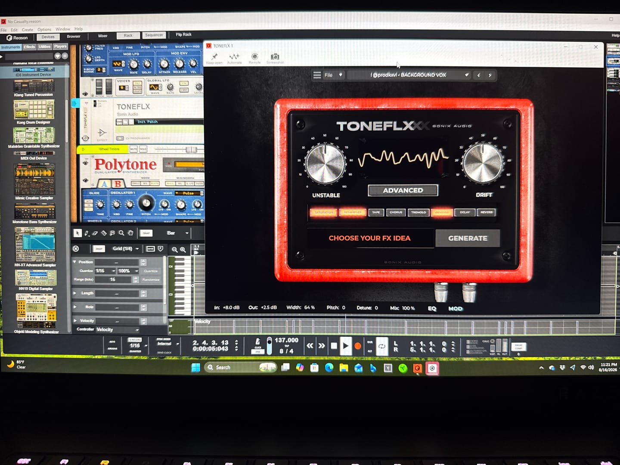620x465 pixels.
Task: Click the Stop button in transport
Action: pyautogui.click(x=334, y=346)
